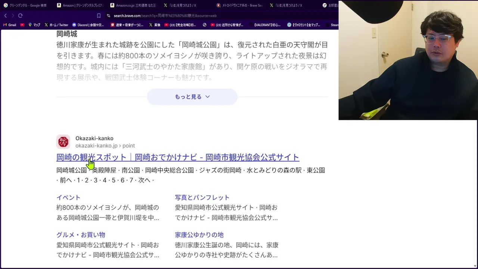The image size is (478, 269).
Task: Open the マップ bookmark
Action: point(34,25)
